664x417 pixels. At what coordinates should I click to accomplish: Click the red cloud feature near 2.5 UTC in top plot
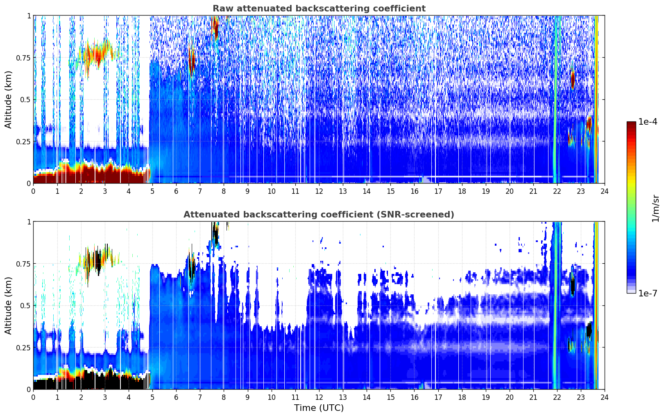coord(97,54)
